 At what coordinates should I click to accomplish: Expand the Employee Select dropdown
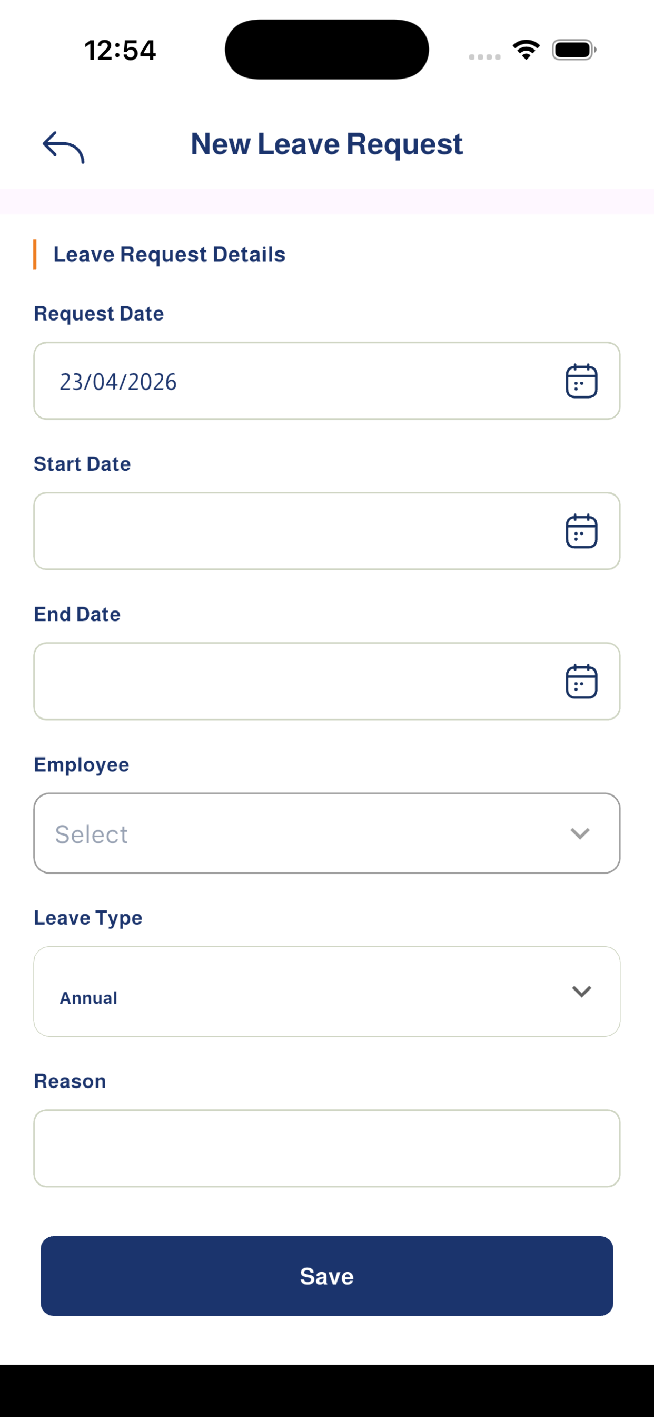coord(327,833)
